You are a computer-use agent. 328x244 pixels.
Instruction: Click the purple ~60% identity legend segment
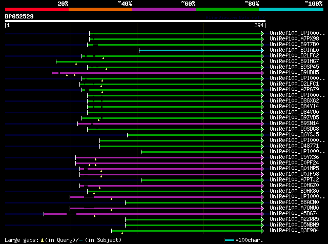(164, 9)
